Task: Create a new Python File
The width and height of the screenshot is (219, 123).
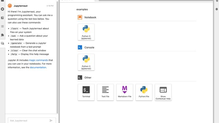Action: click(144, 92)
